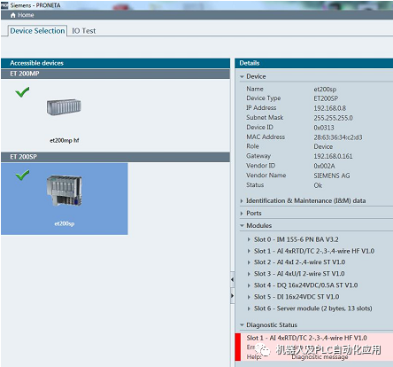The image size is (393, 367).
Task: Select Gateway value 192.168.0.161
Action: [x=333, y=156]
